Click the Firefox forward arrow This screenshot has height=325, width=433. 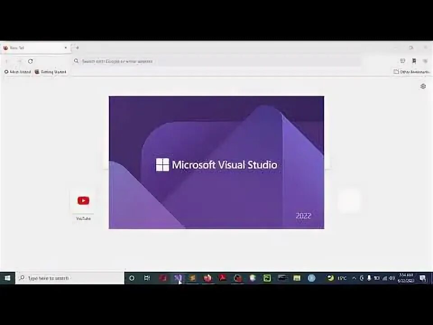19,61
